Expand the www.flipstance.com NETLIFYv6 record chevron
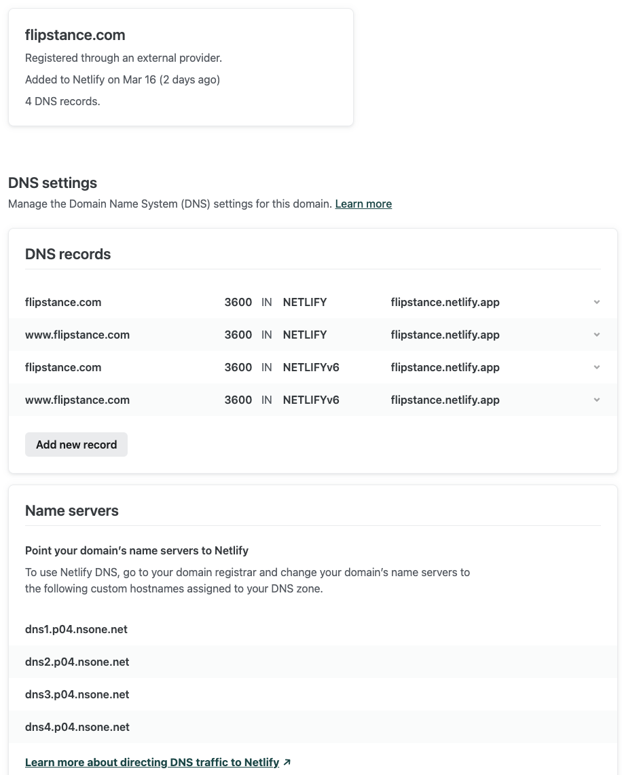The width and height of the screenshot is (622, 775). click(596, 400)
